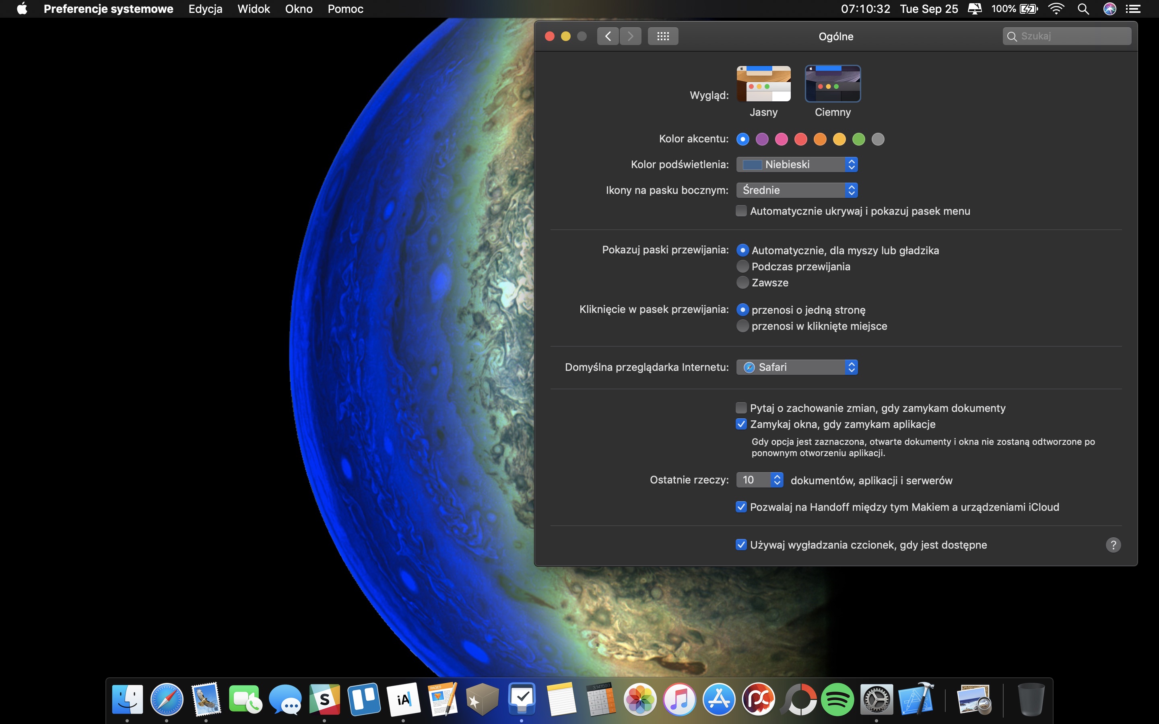Open the cardboard box app in Dock
Screen dimensions: 1159x724
[482, 699]
